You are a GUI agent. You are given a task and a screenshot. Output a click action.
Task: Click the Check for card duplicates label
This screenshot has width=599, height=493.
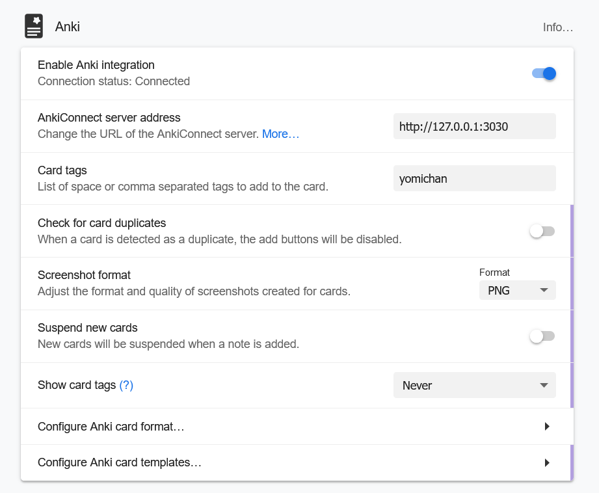[x=102, y=223]
